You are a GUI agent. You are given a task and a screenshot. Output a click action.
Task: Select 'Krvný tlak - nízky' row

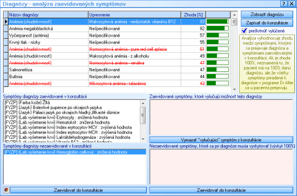[117, 42]
